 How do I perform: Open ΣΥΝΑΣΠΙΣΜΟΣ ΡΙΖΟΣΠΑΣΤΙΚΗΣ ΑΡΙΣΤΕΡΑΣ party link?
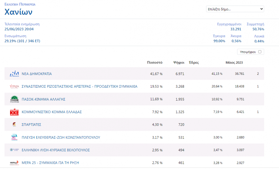[x=80, y=86]
